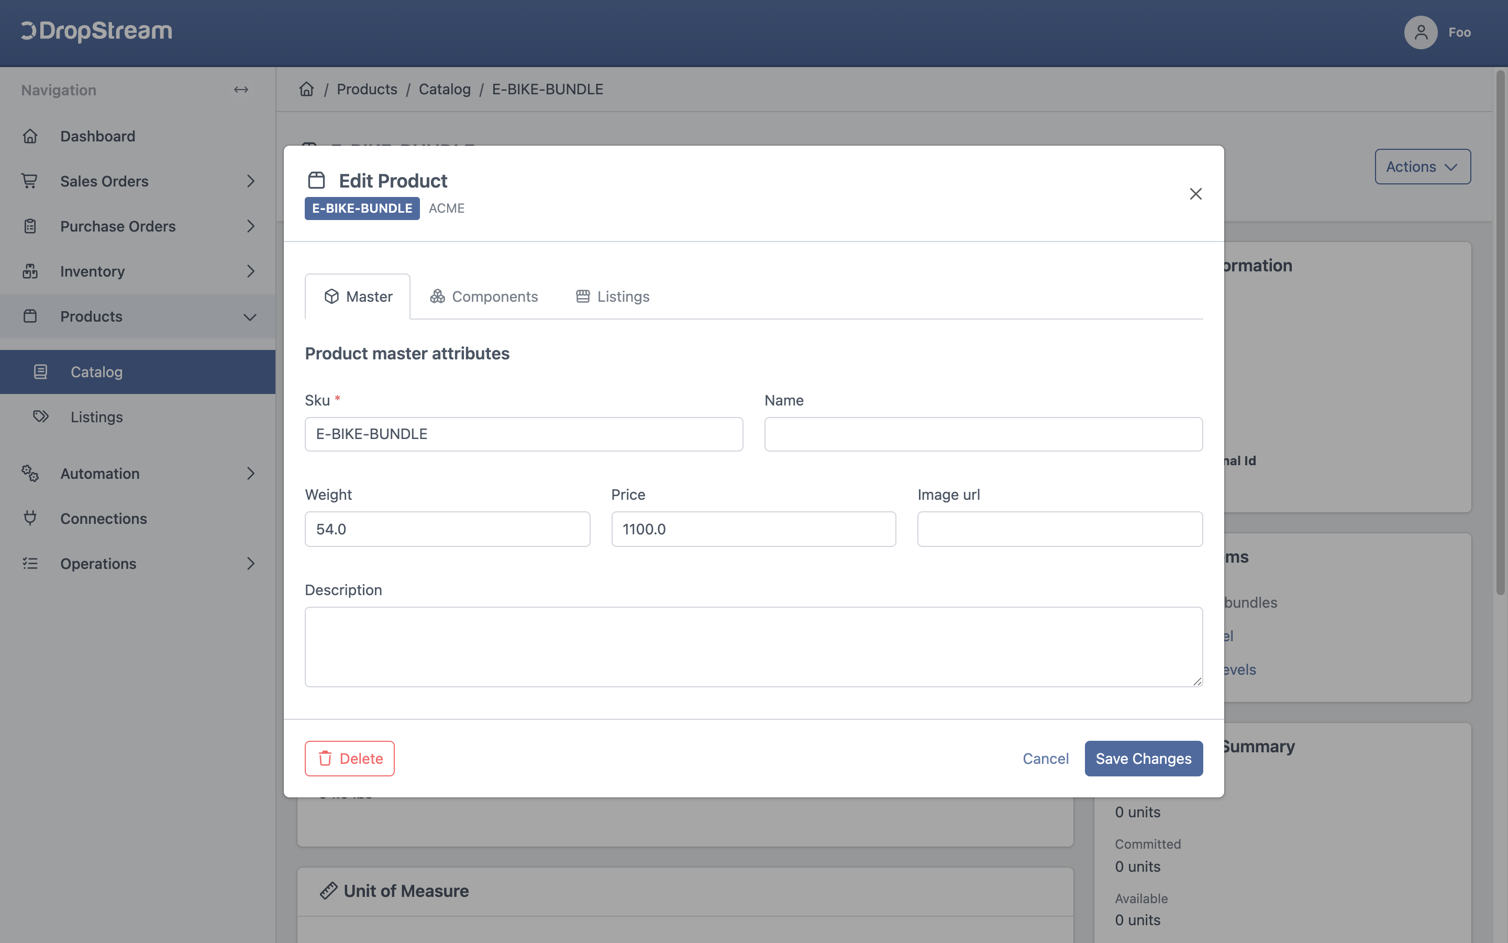This screenshot has height=943, width=1508.
Task: Click the Unit of Measure heading
Action: [406, 891]
